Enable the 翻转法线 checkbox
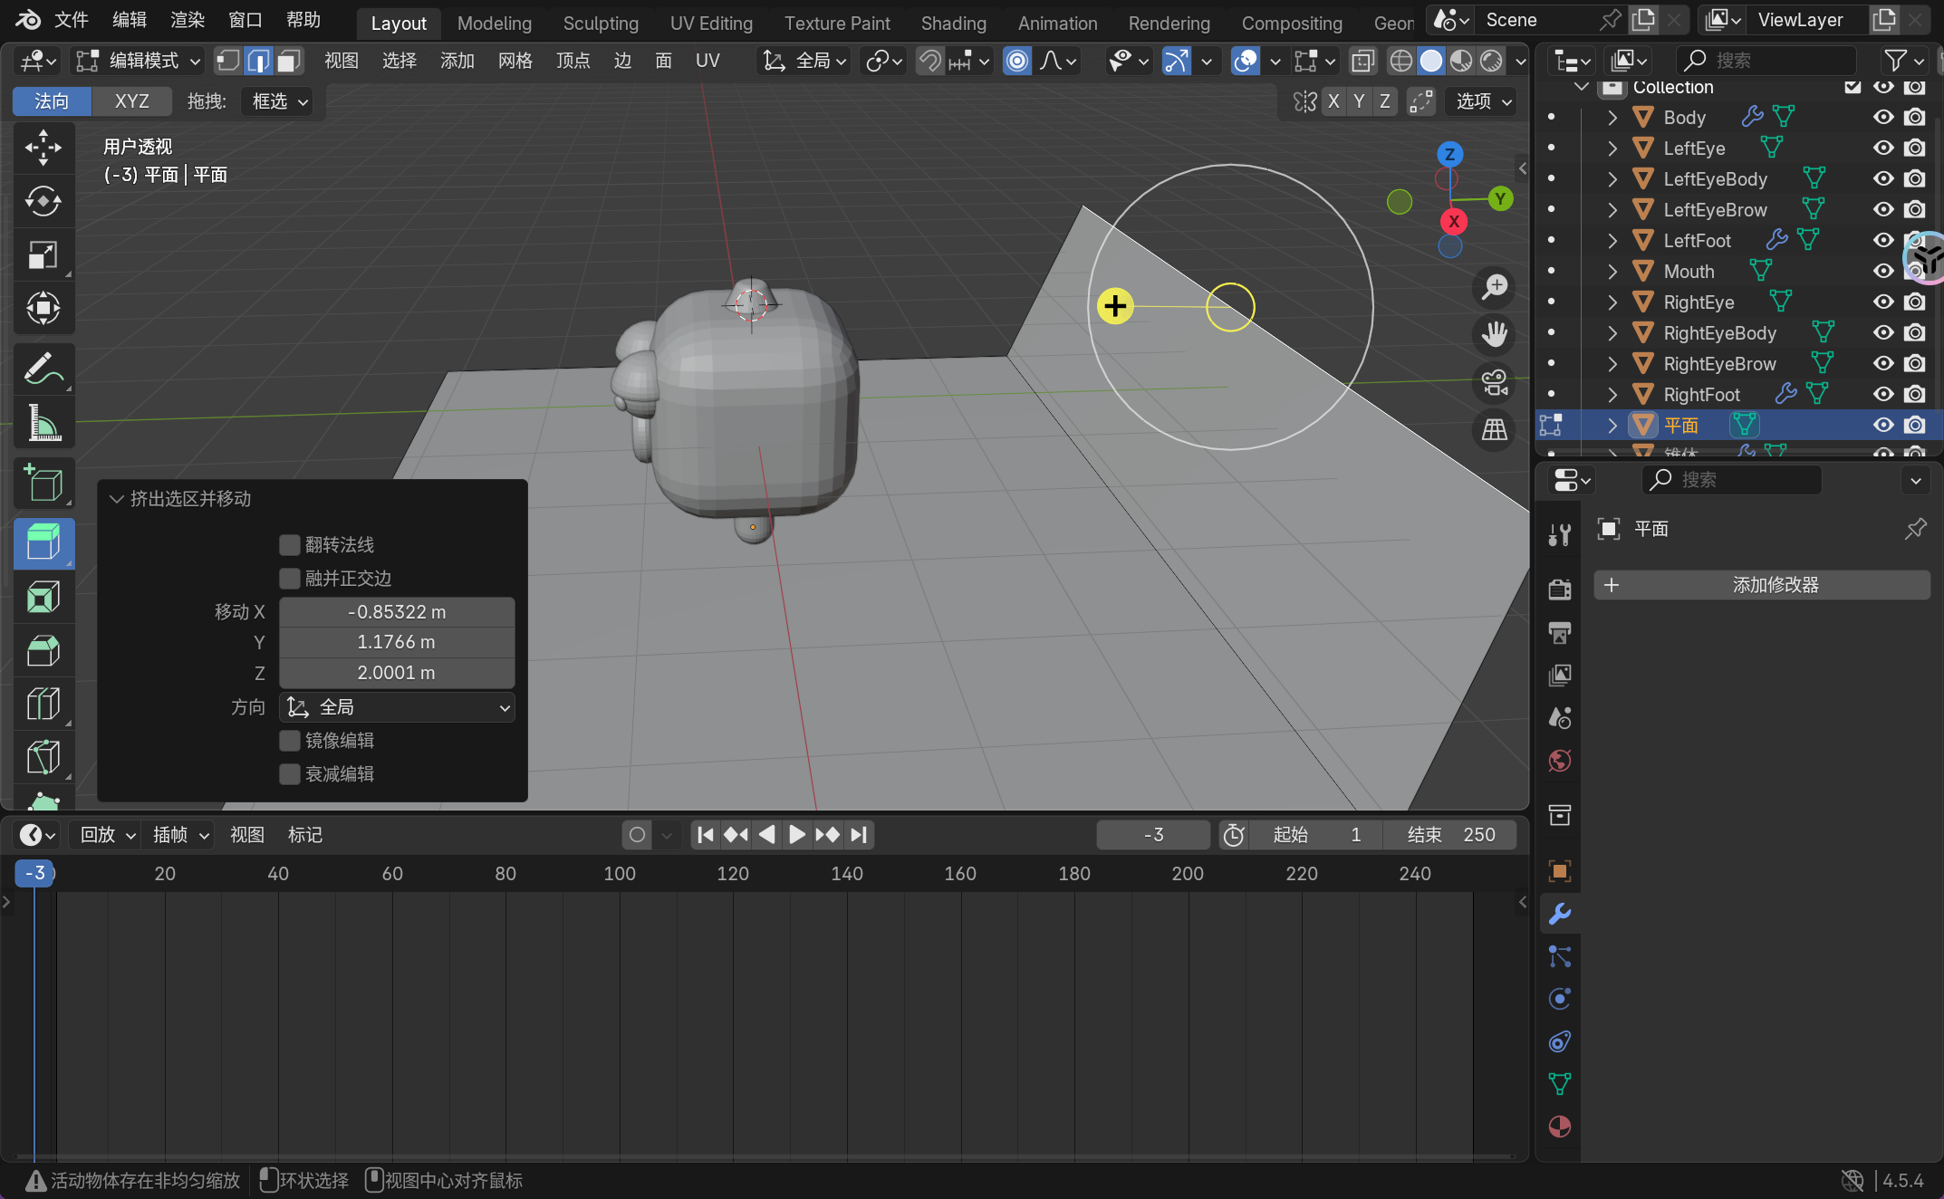The width and height of the screenshot is (1944, 1199). click(290, 544)
